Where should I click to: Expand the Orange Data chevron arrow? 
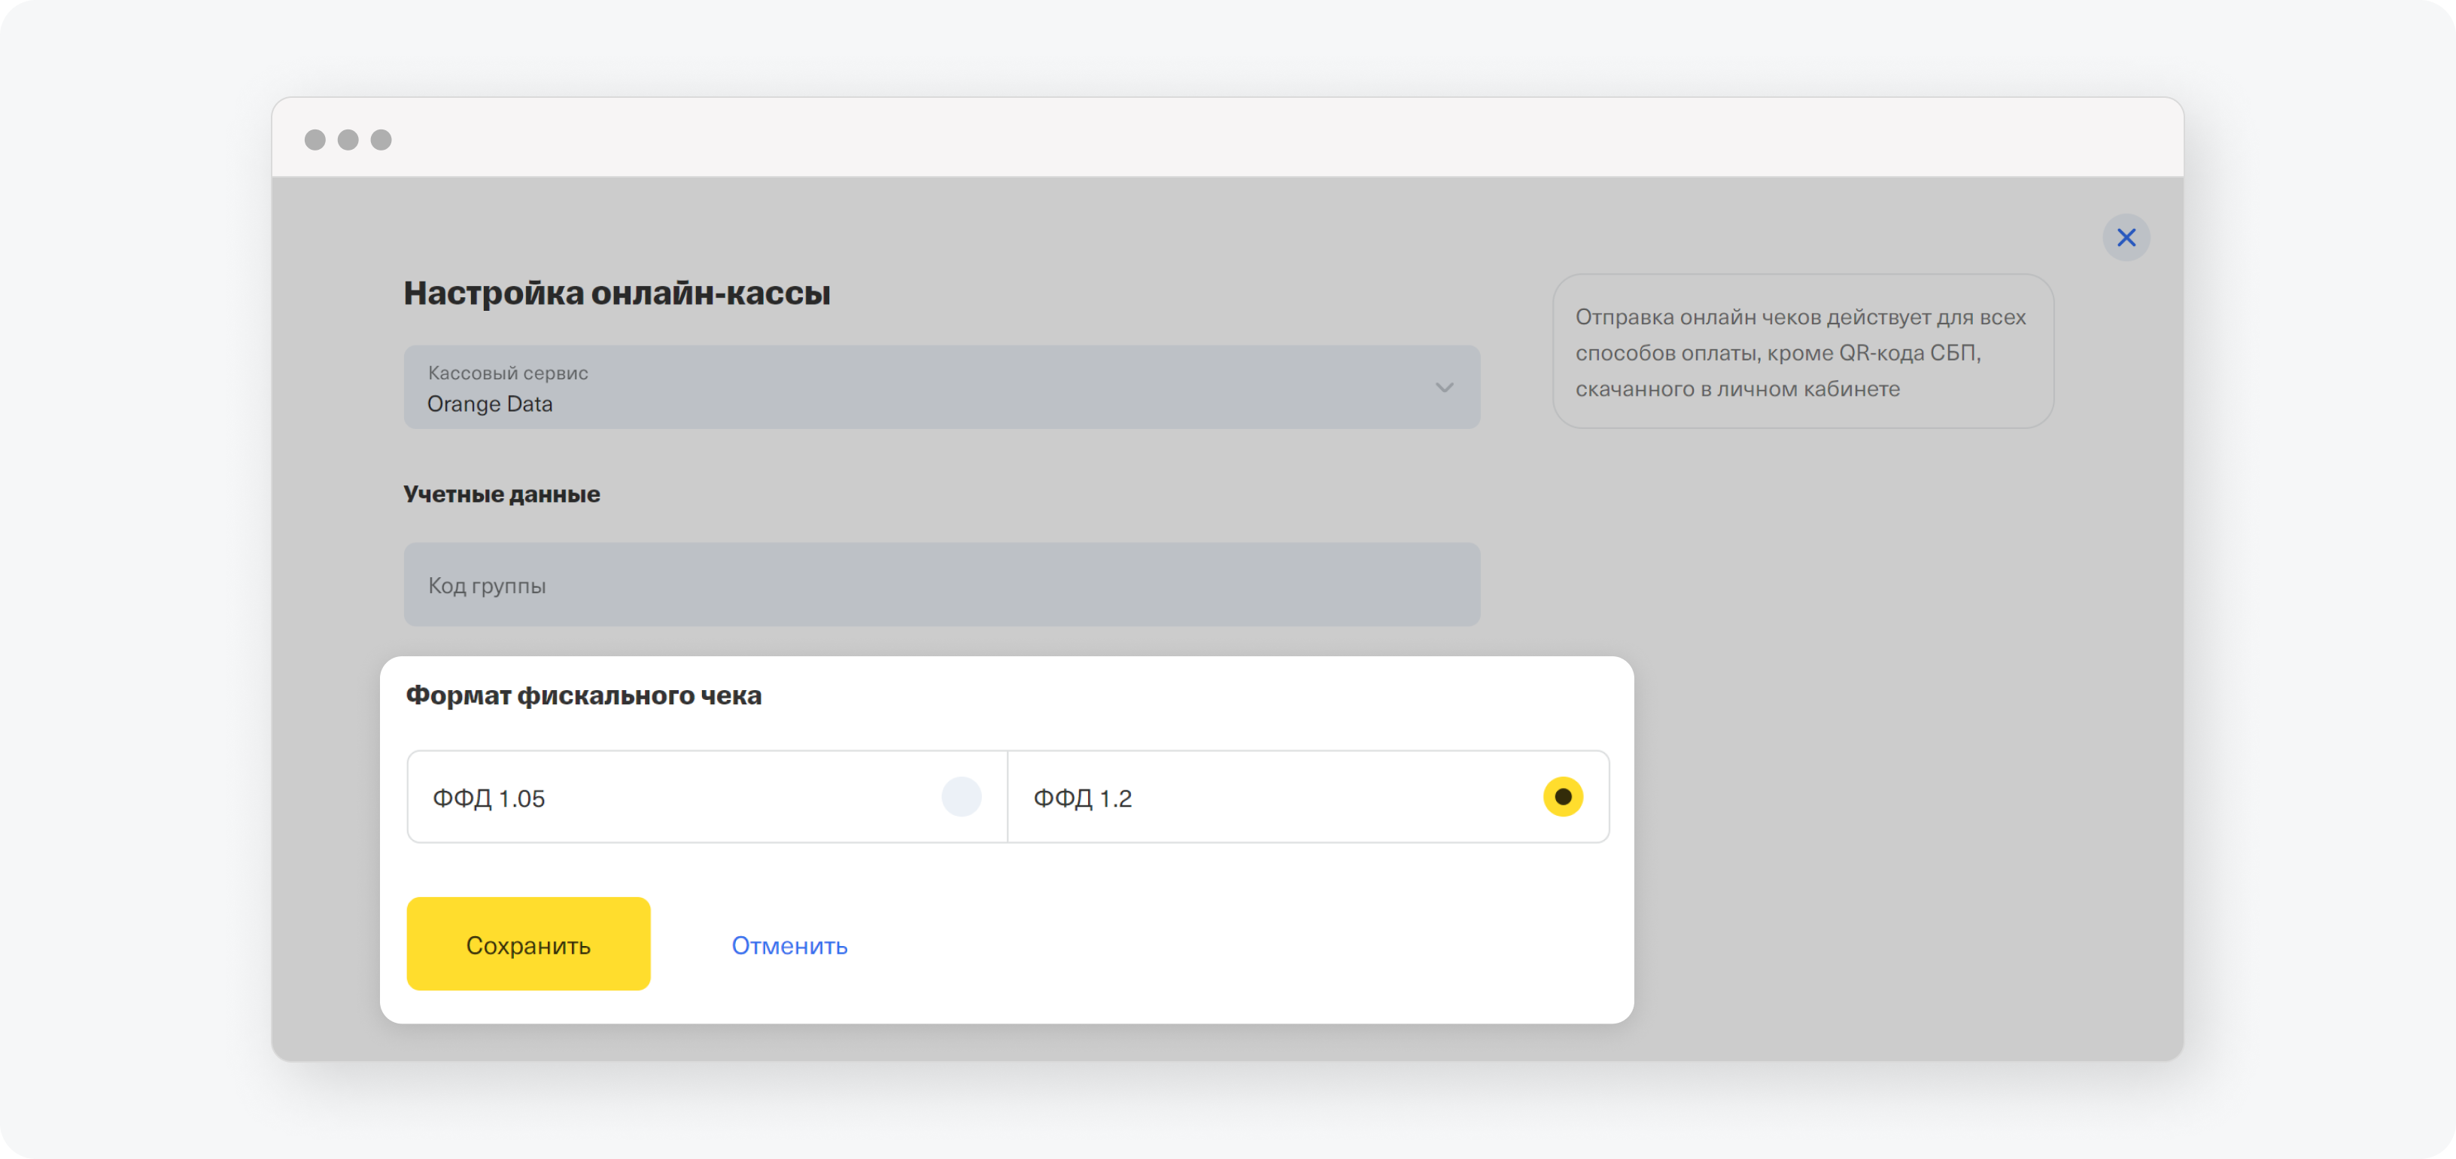point(1443,388)
